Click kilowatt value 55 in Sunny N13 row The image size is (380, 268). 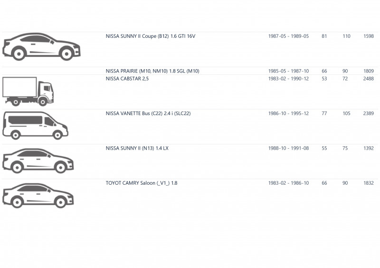[x=324, y=148]
